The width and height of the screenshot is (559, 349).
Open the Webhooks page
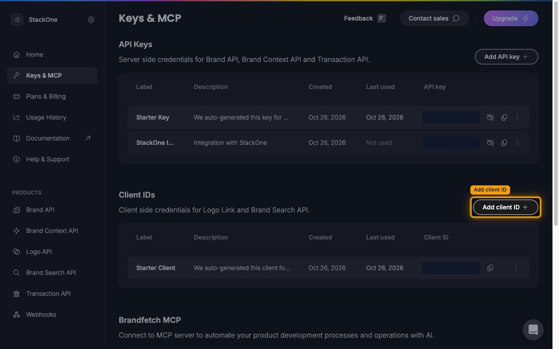[52, 315]
